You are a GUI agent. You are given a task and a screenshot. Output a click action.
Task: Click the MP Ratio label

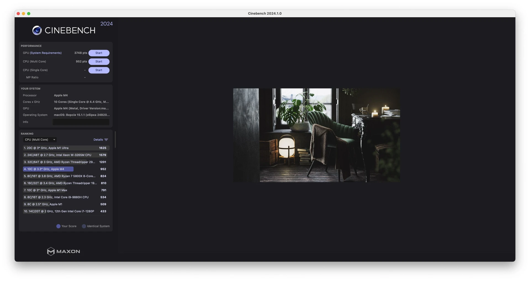[32, 77]
